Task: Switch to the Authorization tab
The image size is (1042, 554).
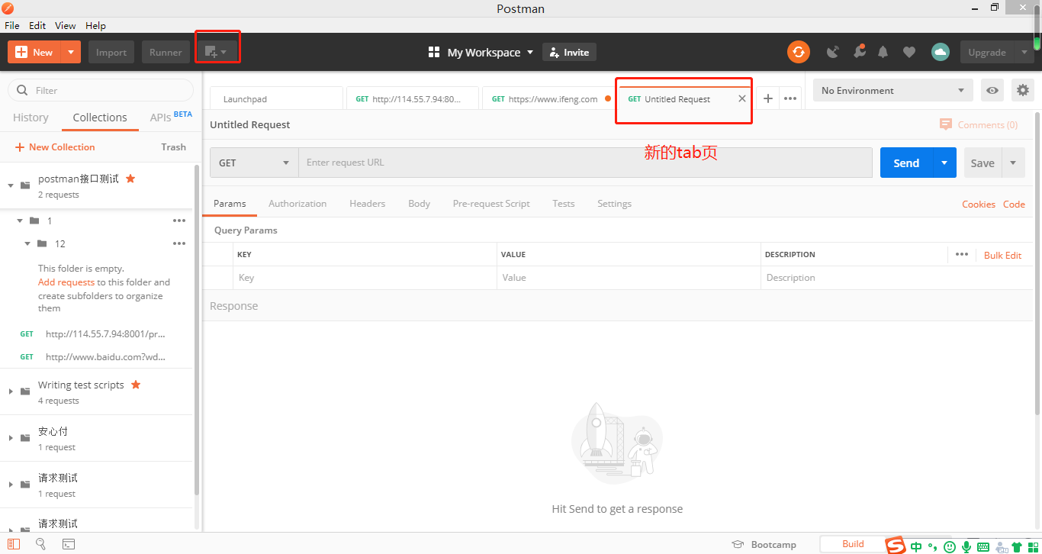Action: 297,203
